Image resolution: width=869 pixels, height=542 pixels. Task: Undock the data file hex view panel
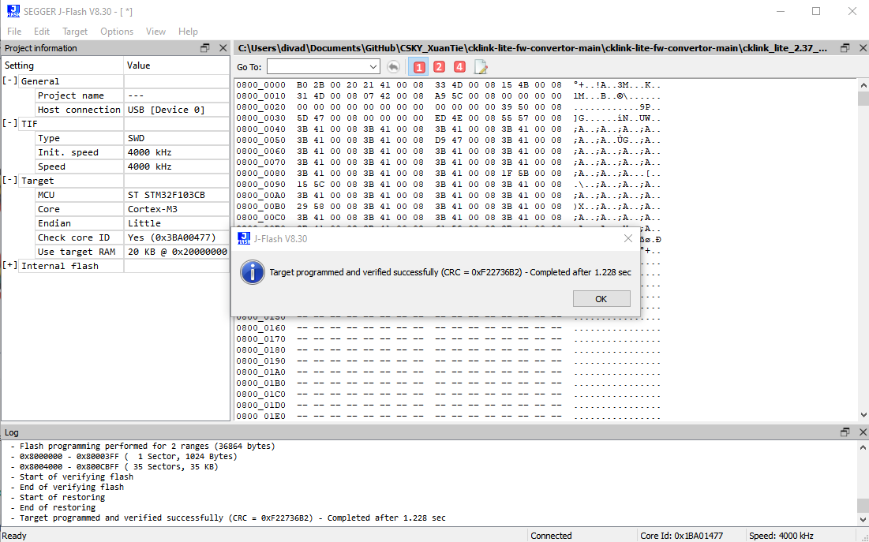pos(845,48)
